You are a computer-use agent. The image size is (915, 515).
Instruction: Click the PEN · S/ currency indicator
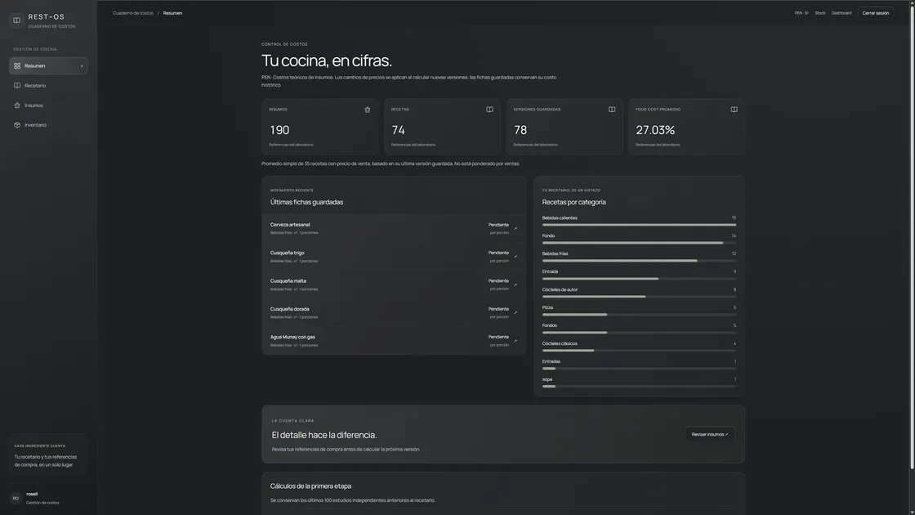point(801,13)
